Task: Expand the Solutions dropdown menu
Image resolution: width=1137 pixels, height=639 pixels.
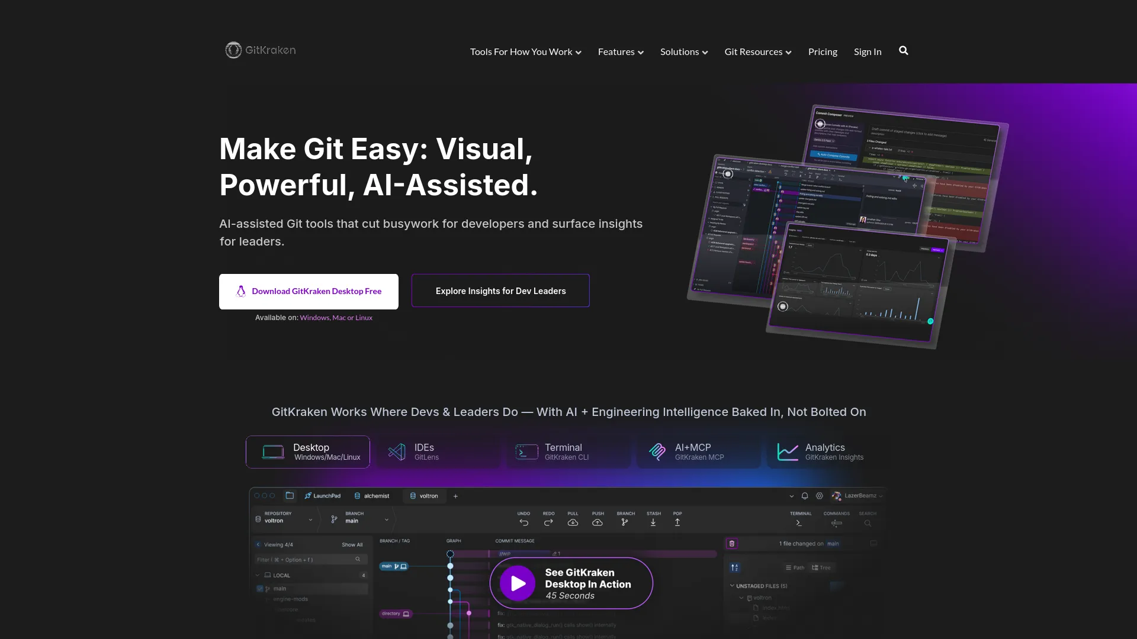Action: pos(684,52)
